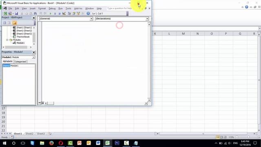The height and width of the screenshot is (147, 261).
Task: Click Procedure View button below the code pane
Action: tap(40, 103)
